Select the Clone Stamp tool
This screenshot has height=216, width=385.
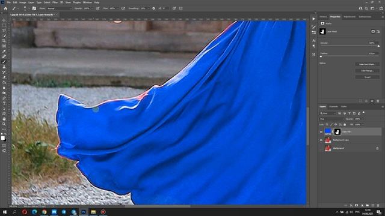pos(4,67)
